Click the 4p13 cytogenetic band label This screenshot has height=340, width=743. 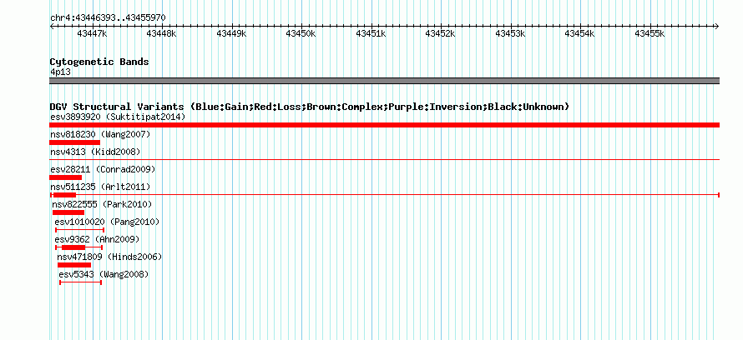[x=60, y=72]
